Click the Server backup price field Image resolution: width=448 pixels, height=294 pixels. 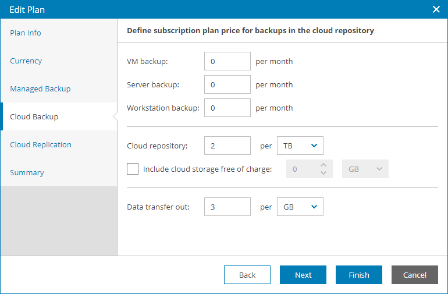click(x=227, y=84)
